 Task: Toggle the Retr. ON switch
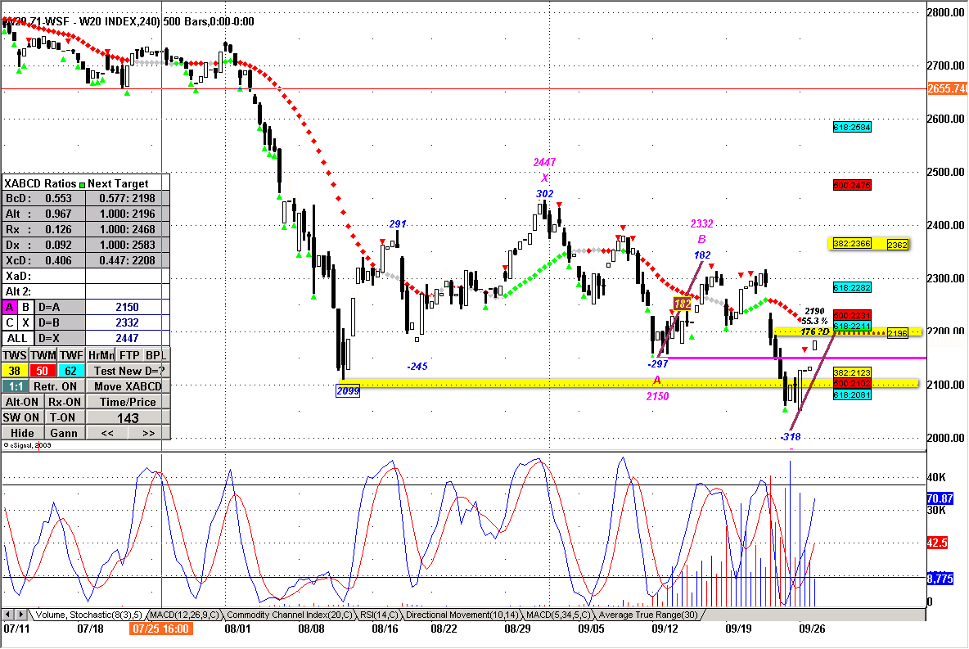56,386
